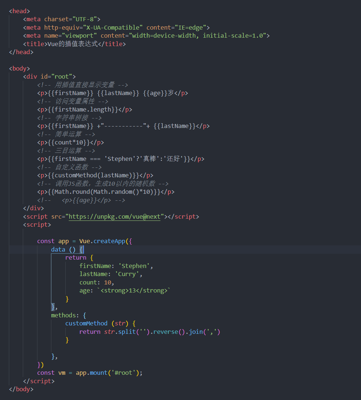Viewport: 361px width, 400px height.
Task: Open the unpkg.com vue@next URL link
Action: pyautogui.click(x=115, y=216)
